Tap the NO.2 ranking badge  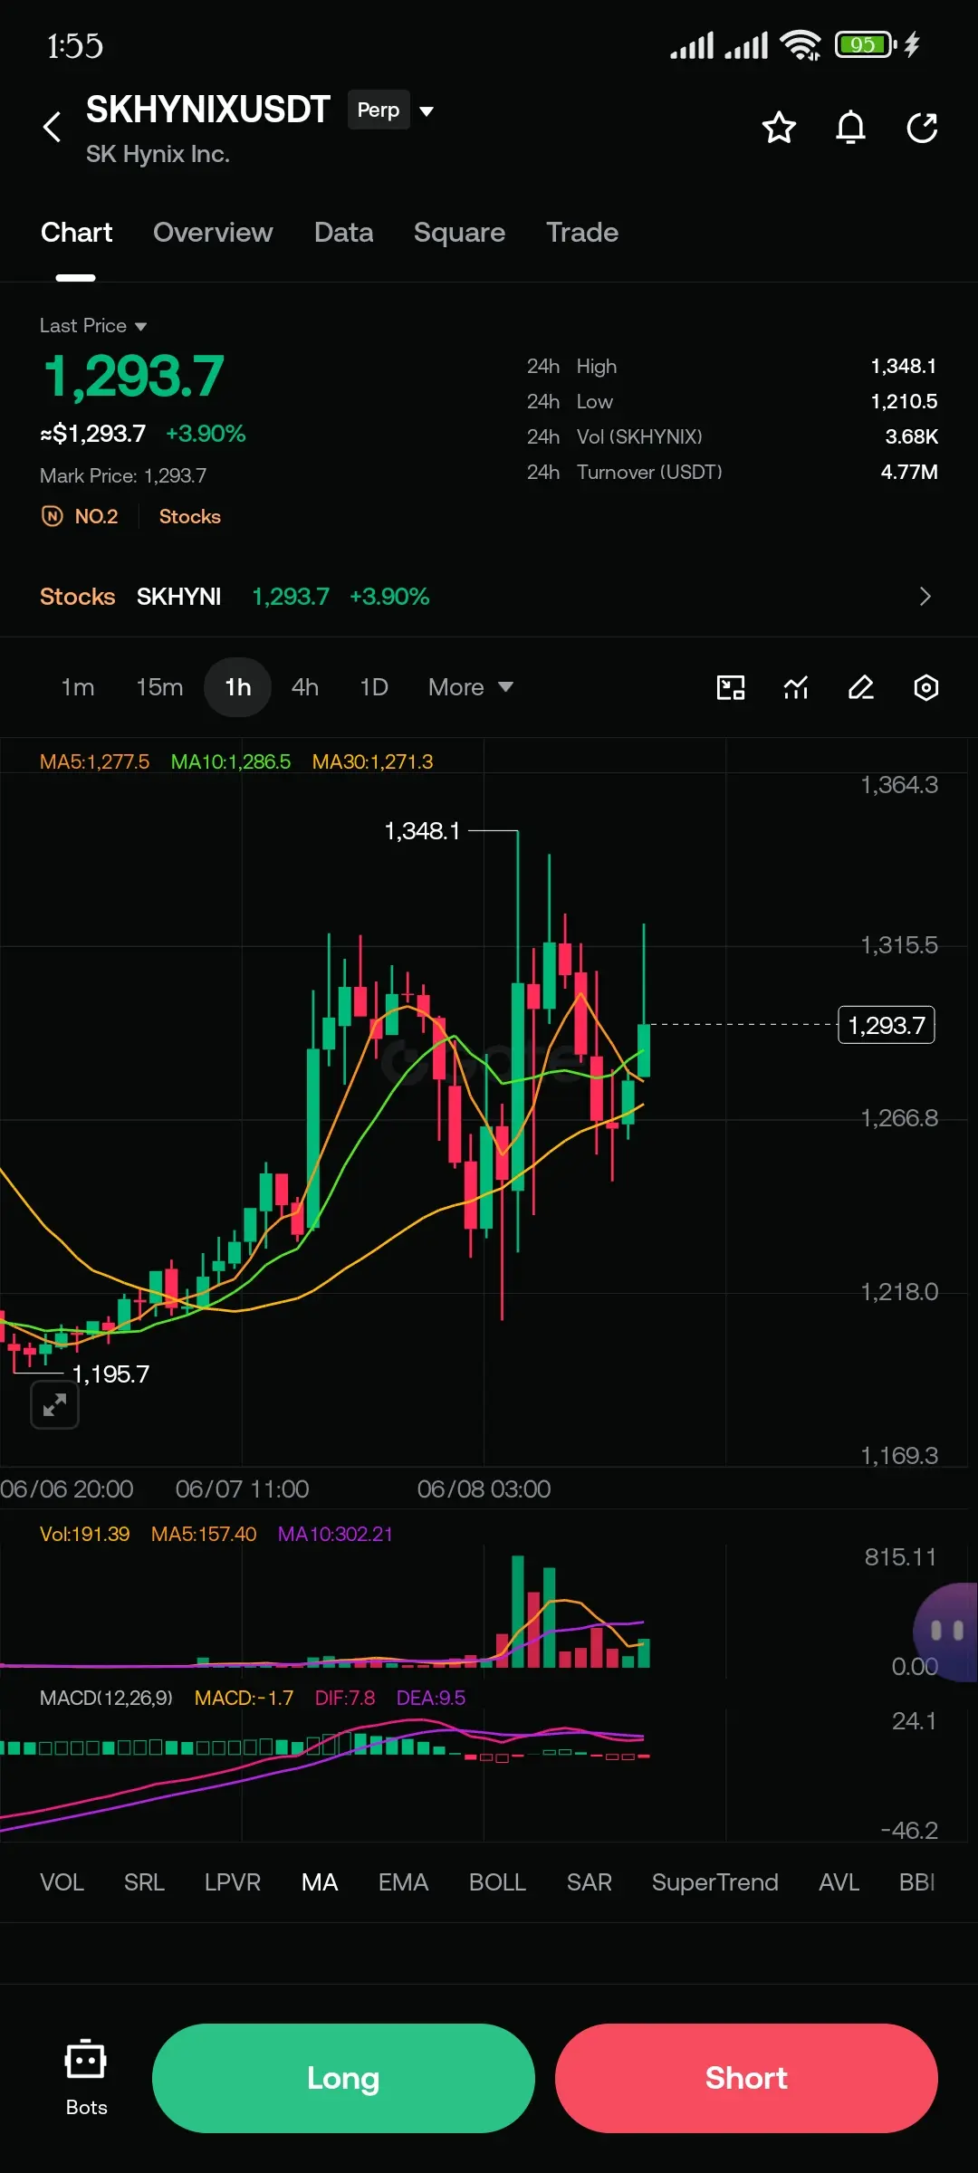pos(80,516)
